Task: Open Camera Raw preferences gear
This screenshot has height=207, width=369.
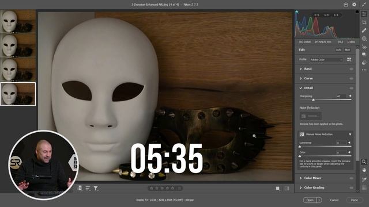Action: tap(354, 5)
